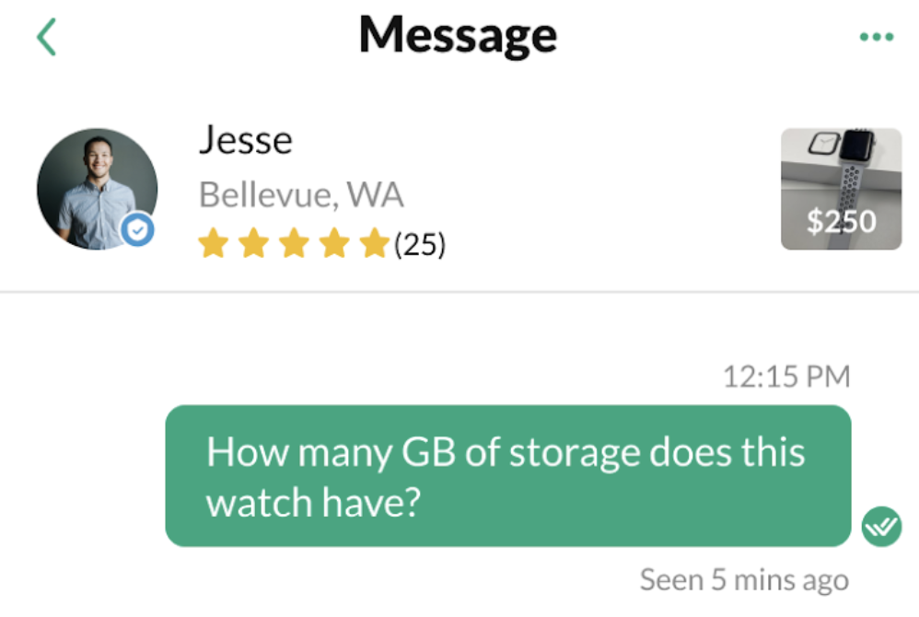Screen dimensions: 919x617
Task: Tap the Message header title
Action: pos(458,36)
